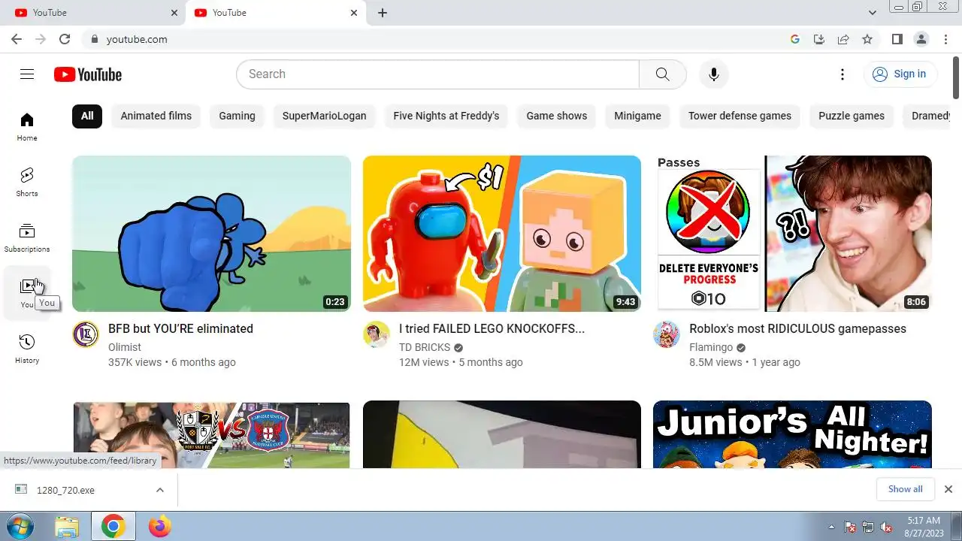Click the Olimist channel avatar
Image resolution: width=962 pixels, height=541 pixels.
[x=86, y=334]
